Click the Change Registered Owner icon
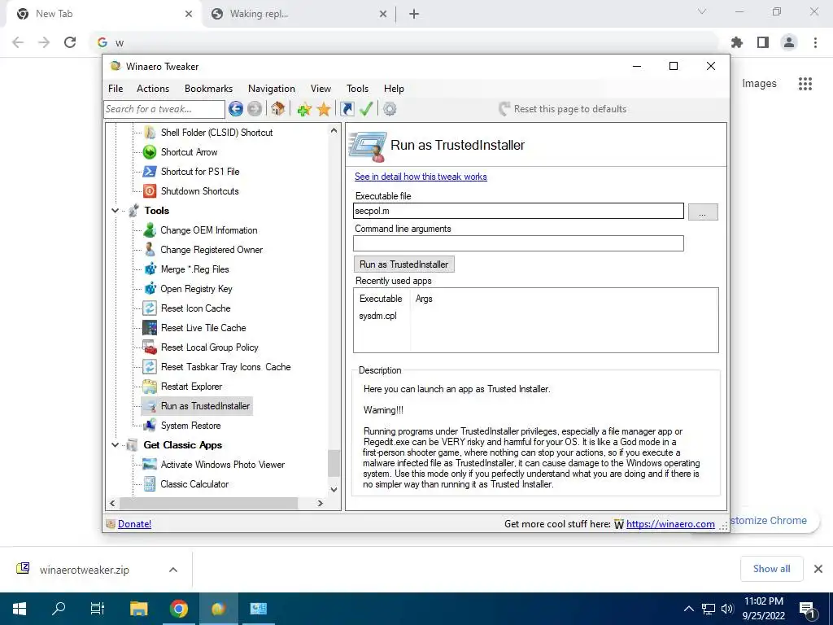The image size is (833, 625). point(150,249)
